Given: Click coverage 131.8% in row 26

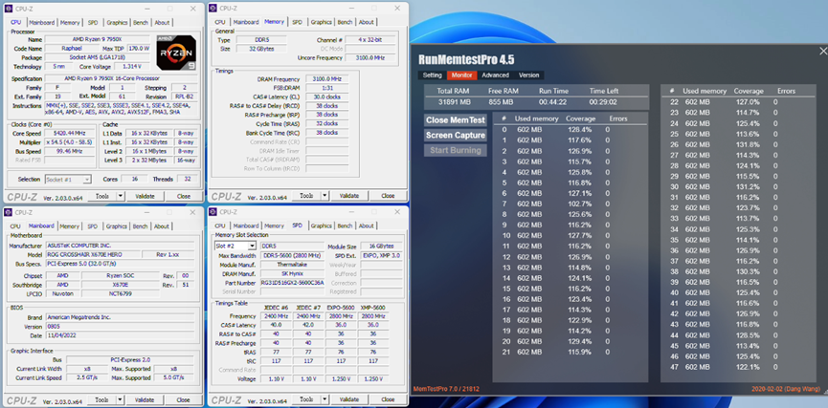Looking at the screenshot, I should [x=748, y=144].
